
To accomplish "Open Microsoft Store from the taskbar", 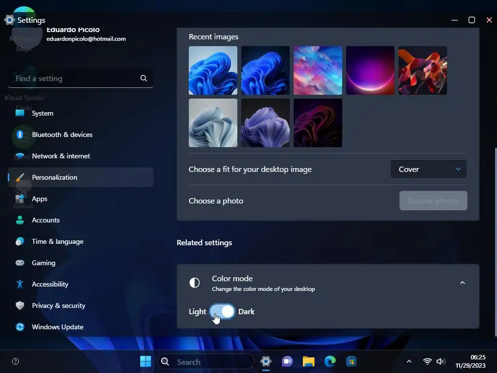I will tap(351, 361).
